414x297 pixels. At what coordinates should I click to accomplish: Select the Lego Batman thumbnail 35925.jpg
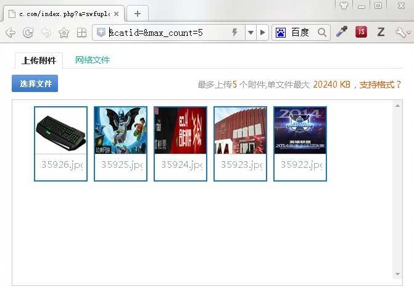click(x=121, y=130)
